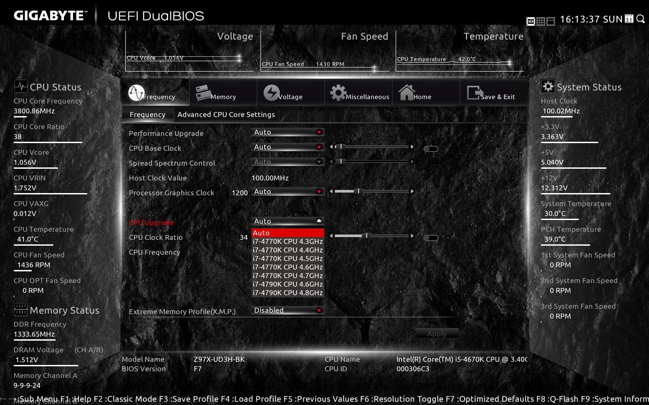Image resolution: width=649 pixels, height=405 pixels.
Task: Click the System Status gear icon
Action: coord(548,86)
